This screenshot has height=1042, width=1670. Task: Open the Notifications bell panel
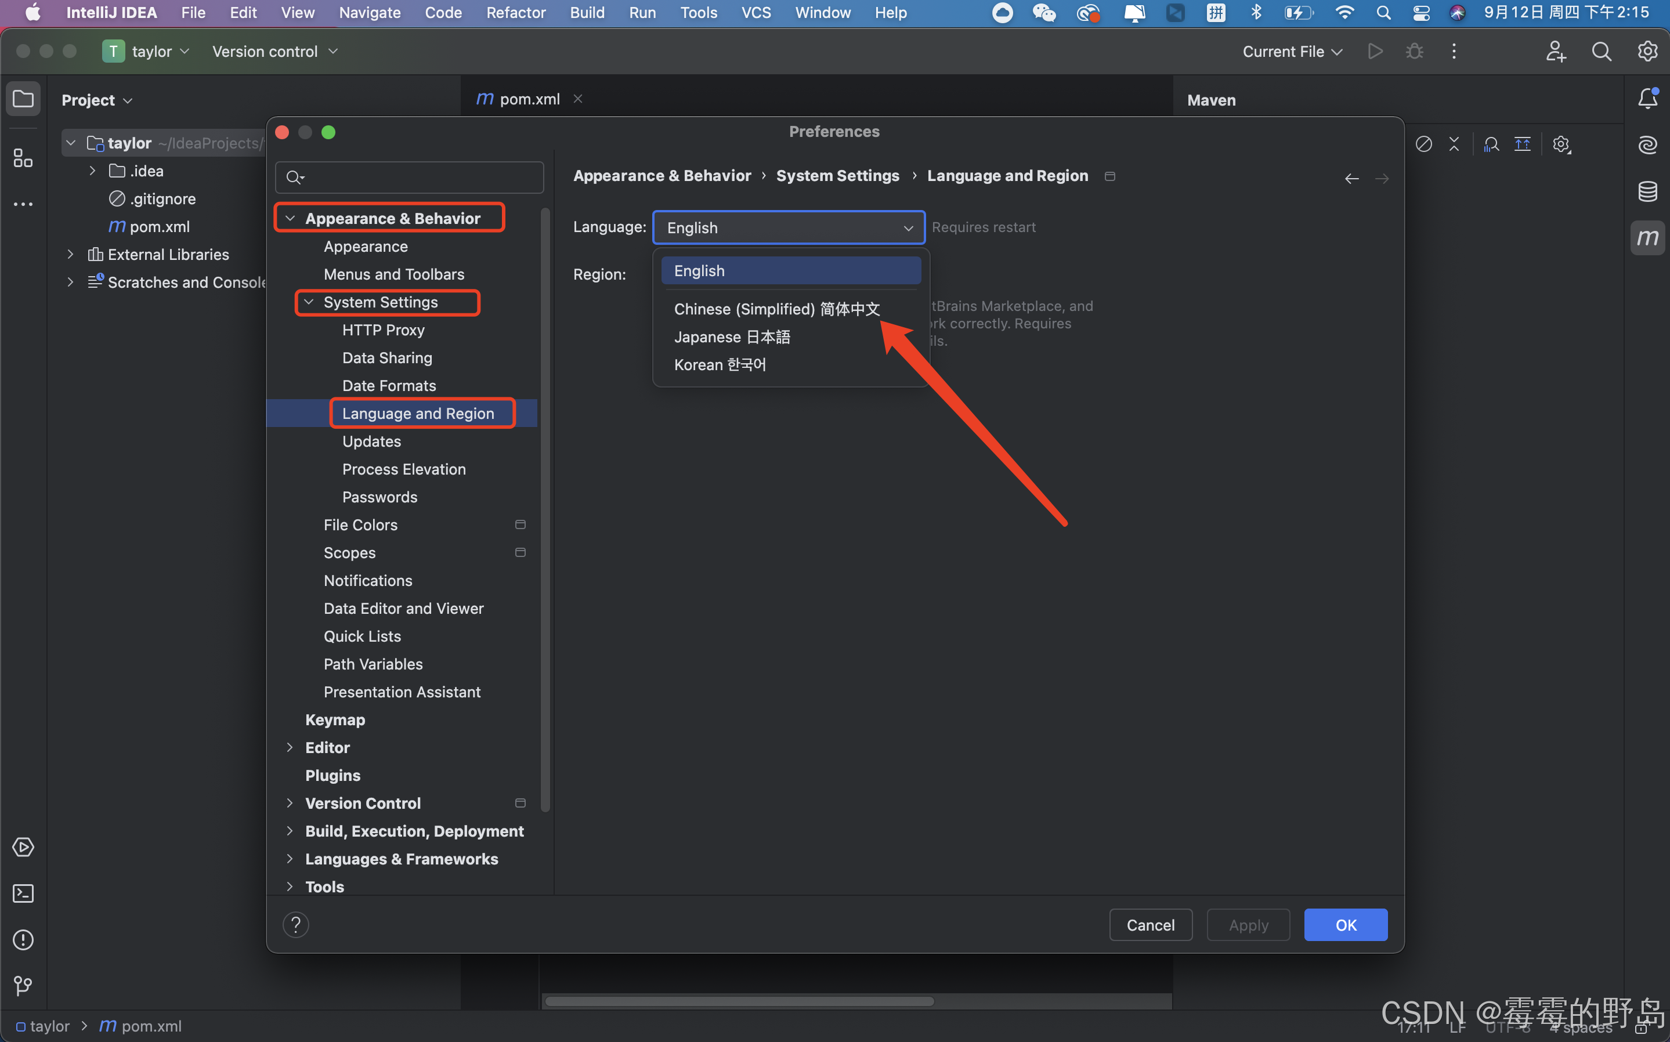[x=1648, y=98]
